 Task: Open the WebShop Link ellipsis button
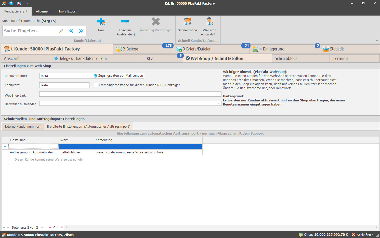pos(219,94)
